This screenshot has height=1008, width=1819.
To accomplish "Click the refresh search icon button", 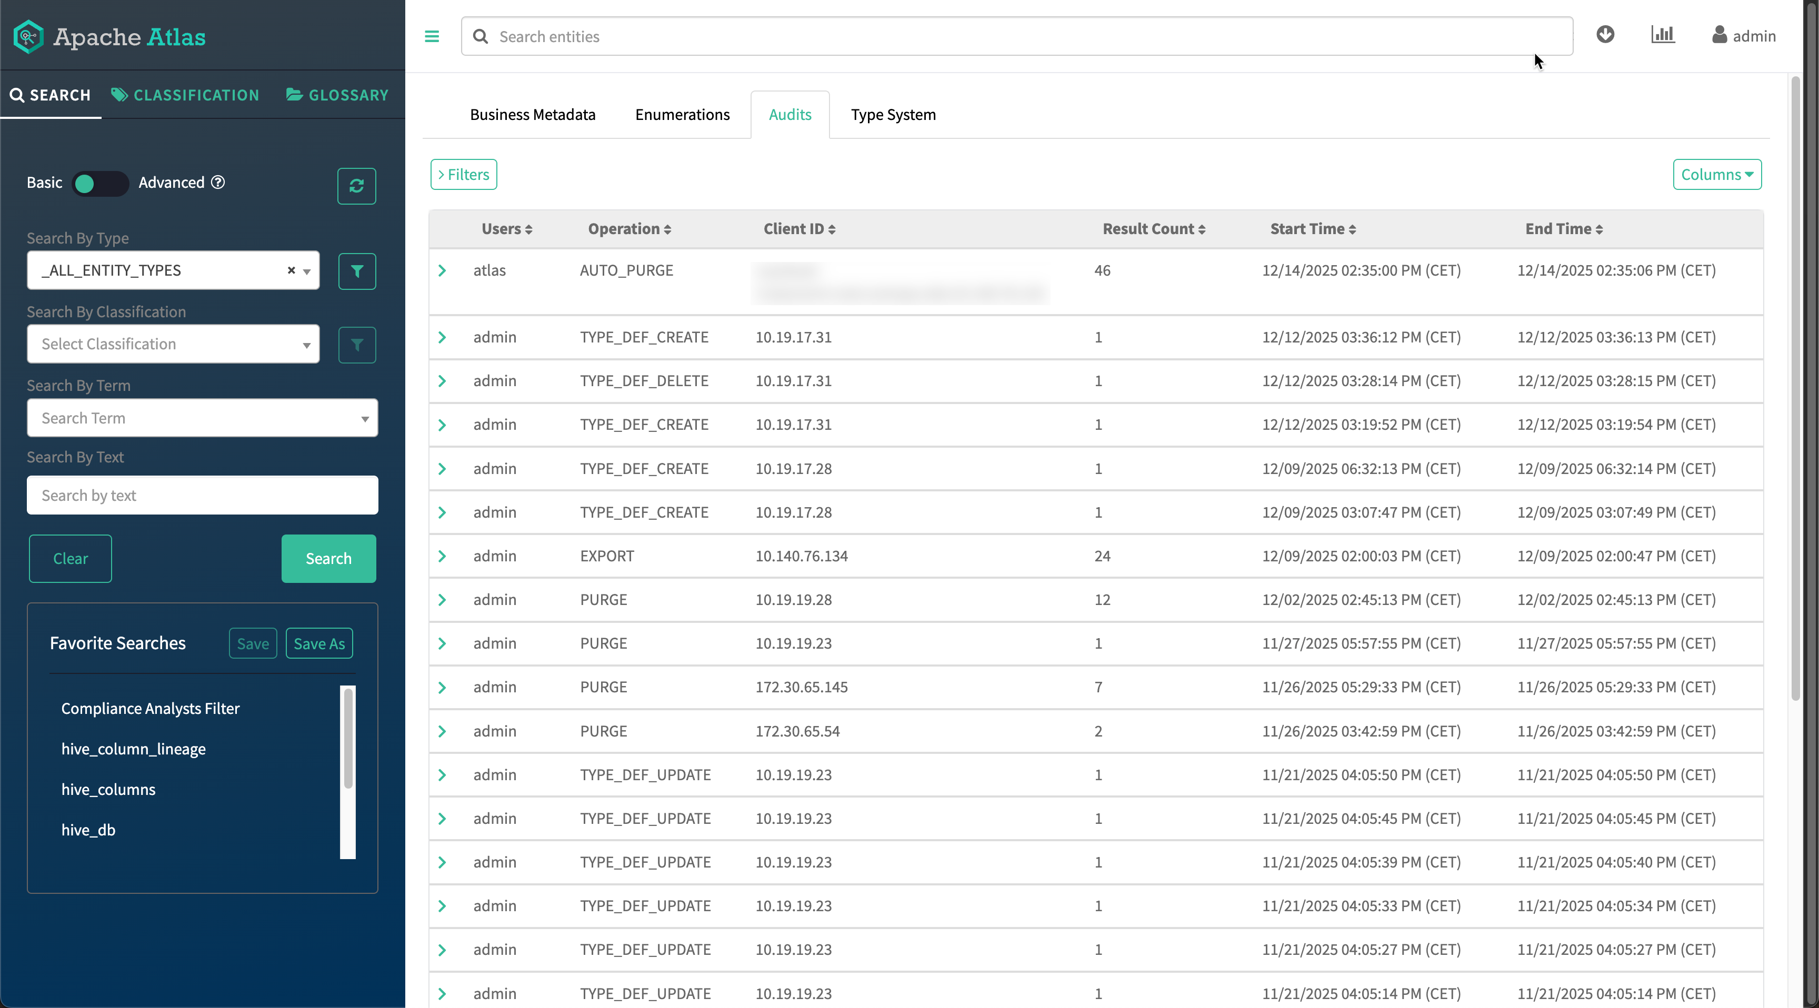I will [357, 186].
